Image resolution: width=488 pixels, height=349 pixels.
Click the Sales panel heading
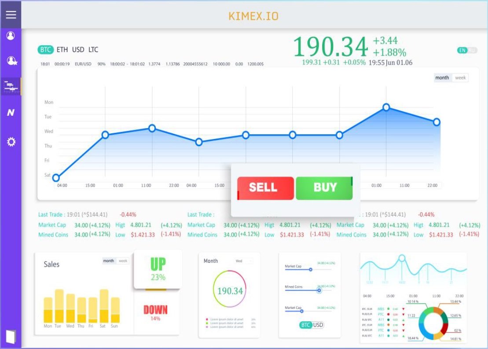click(51, 265)
